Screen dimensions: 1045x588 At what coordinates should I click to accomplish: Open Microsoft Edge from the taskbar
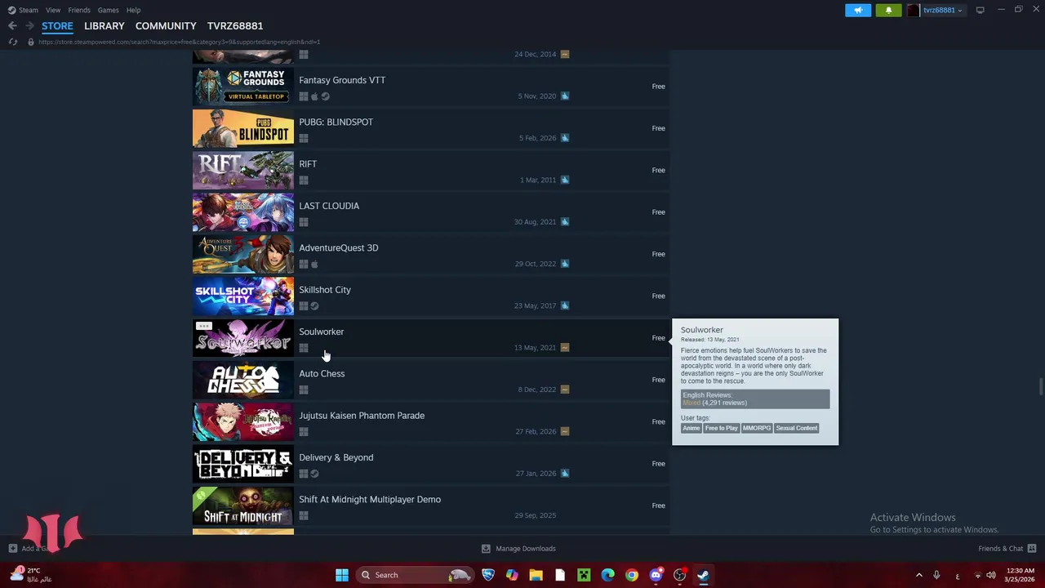[x=607, y=575]
